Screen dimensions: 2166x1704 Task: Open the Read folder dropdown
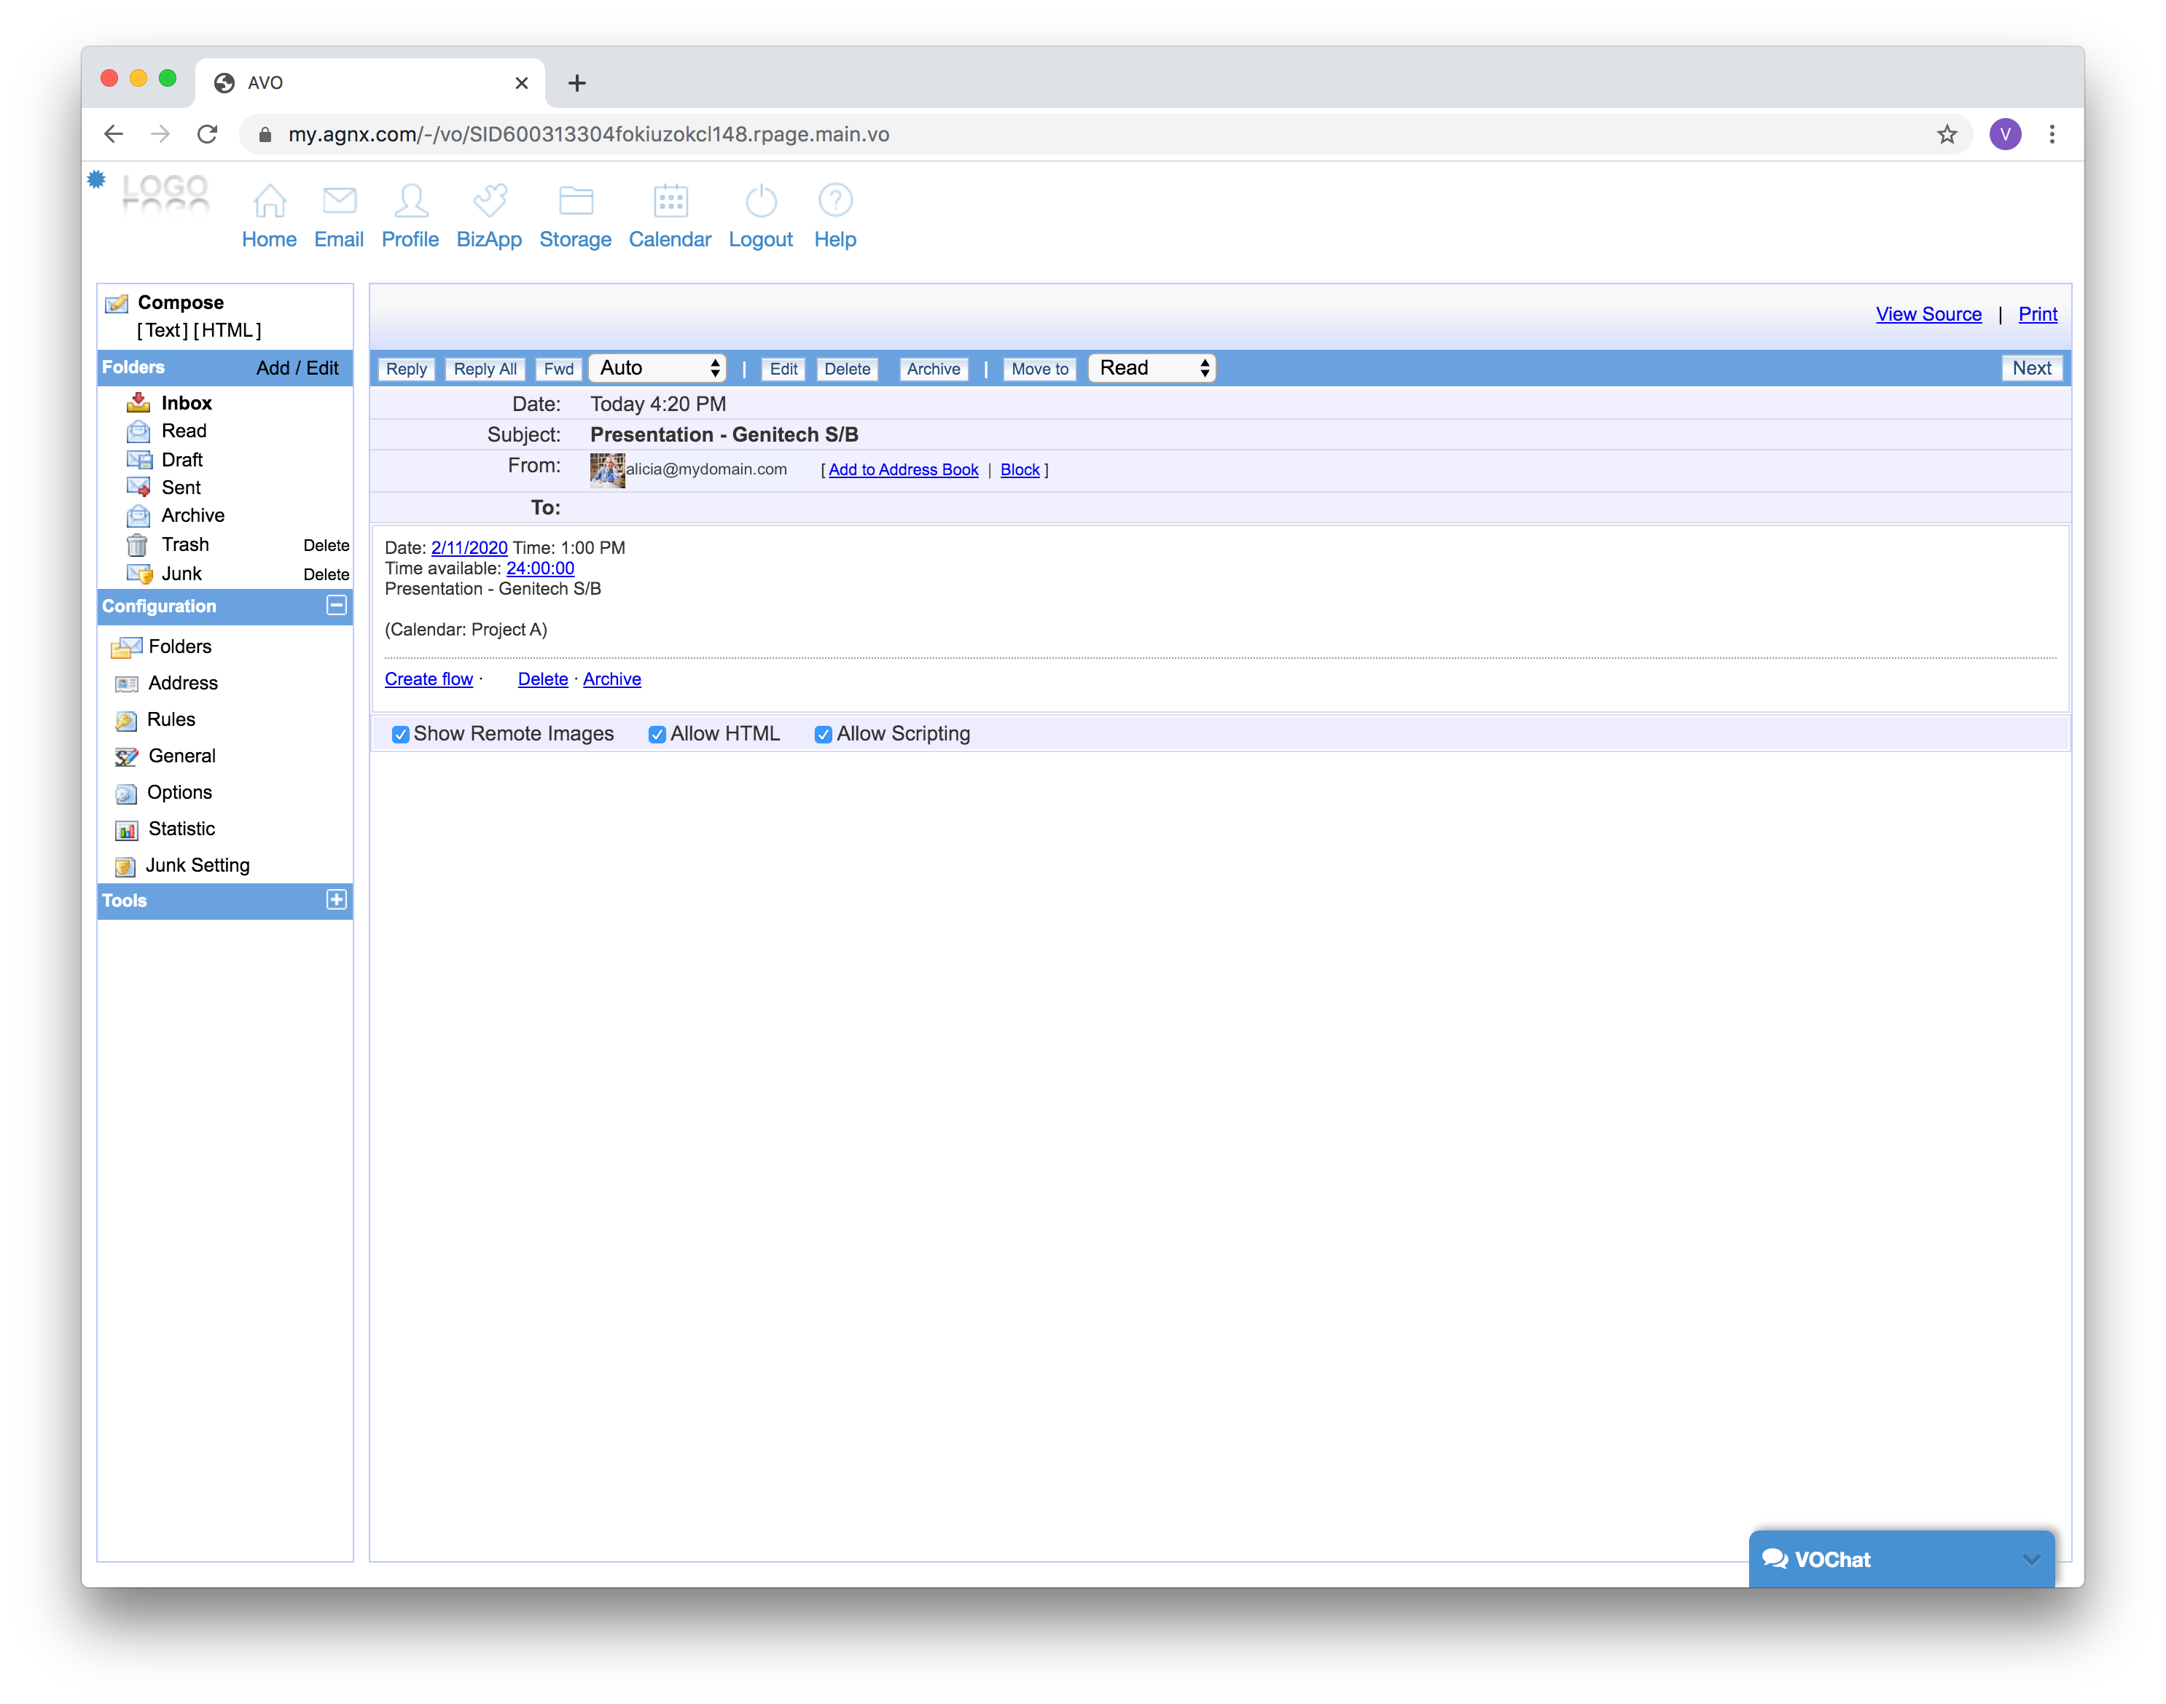coord(1152,368)
